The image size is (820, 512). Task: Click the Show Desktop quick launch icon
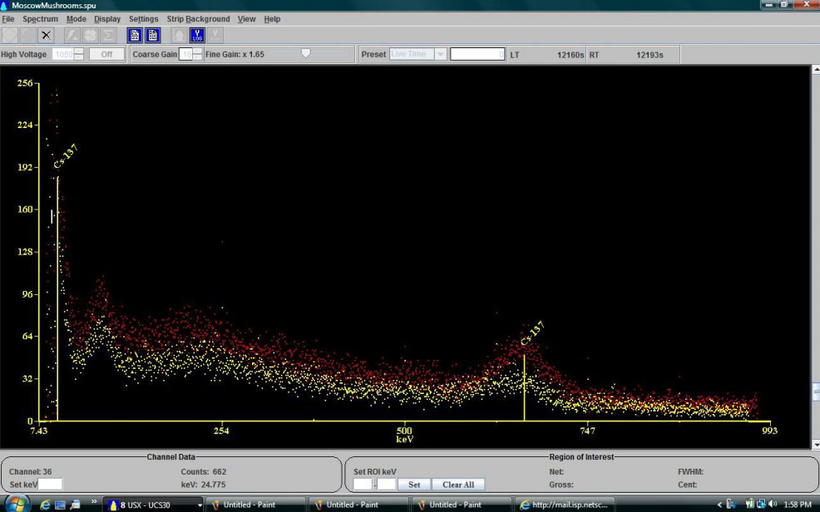pyautogui.click(x=60, y=505)
